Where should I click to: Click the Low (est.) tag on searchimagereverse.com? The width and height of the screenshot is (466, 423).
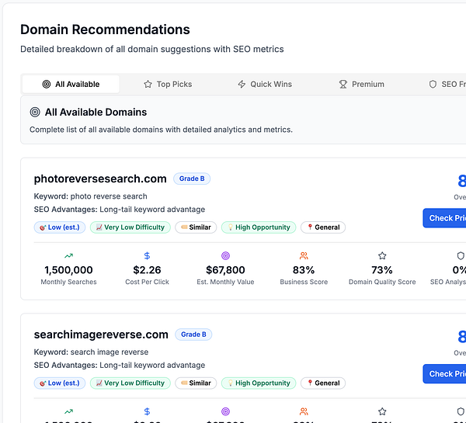(60, 383)
